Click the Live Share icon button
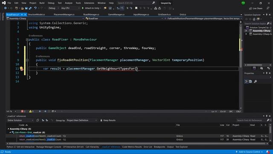Image resolution: width=273 pixels, height=154 pixels. (250, 9)
